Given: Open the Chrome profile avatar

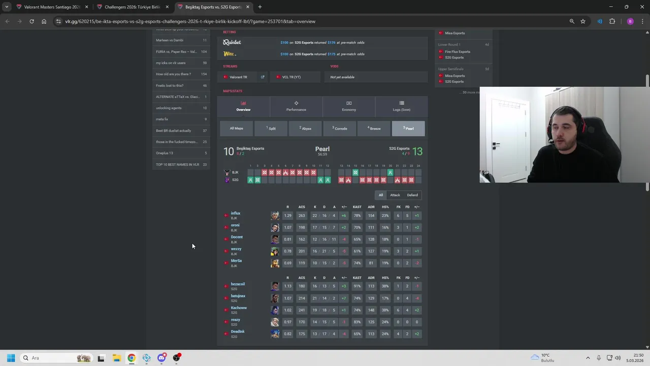Looking at the screenshot, I should [x=630, y=21].
